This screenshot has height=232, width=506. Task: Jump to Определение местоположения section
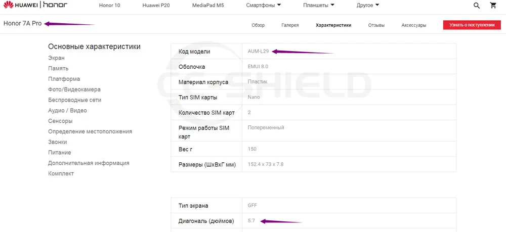[90, 131]
